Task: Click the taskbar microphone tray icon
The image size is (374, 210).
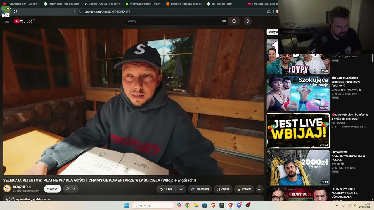Action: (x=343, y=205)
